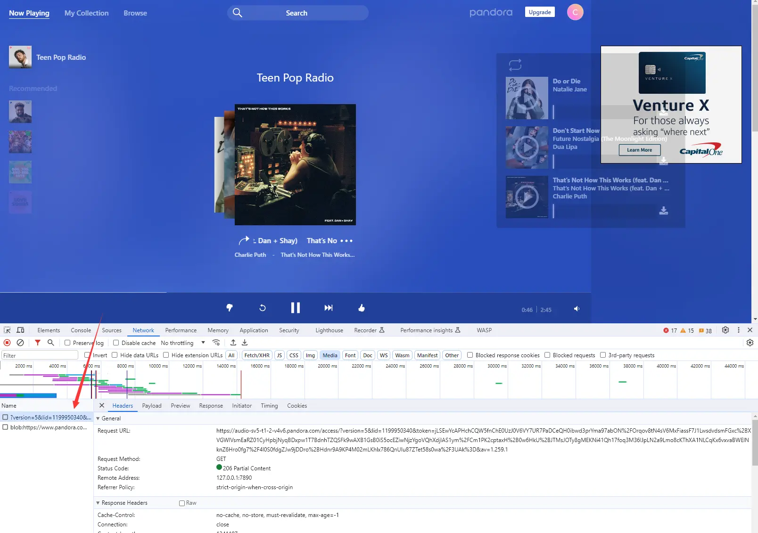Click the clear network log icon in DevTools

pyautogui.click(x=20, y=343)
